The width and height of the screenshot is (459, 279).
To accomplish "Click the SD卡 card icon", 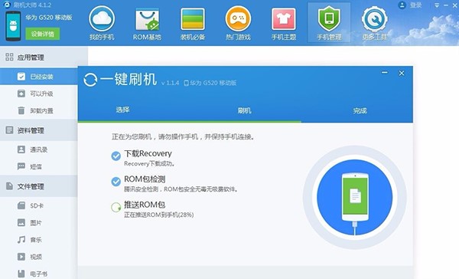I will click(x=21, y=205).
